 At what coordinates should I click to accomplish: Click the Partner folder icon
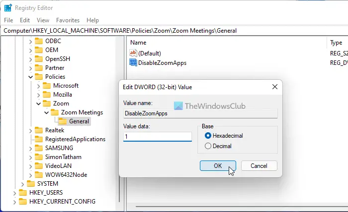[39, 68]
